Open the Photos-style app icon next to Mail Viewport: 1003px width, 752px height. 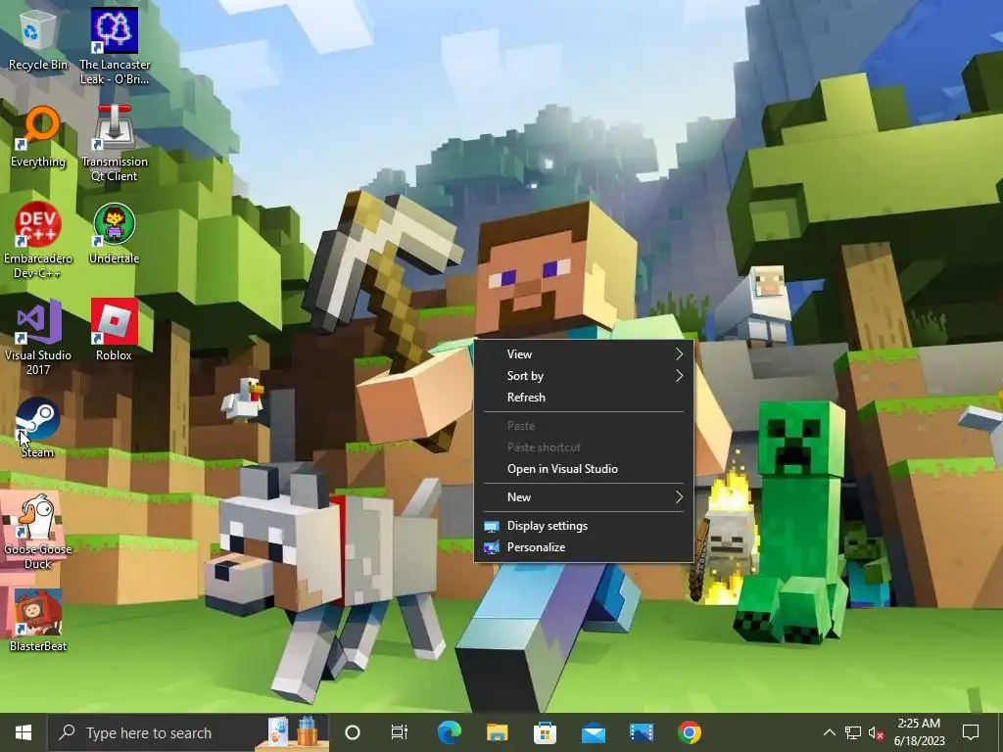(x=641, y=732)
